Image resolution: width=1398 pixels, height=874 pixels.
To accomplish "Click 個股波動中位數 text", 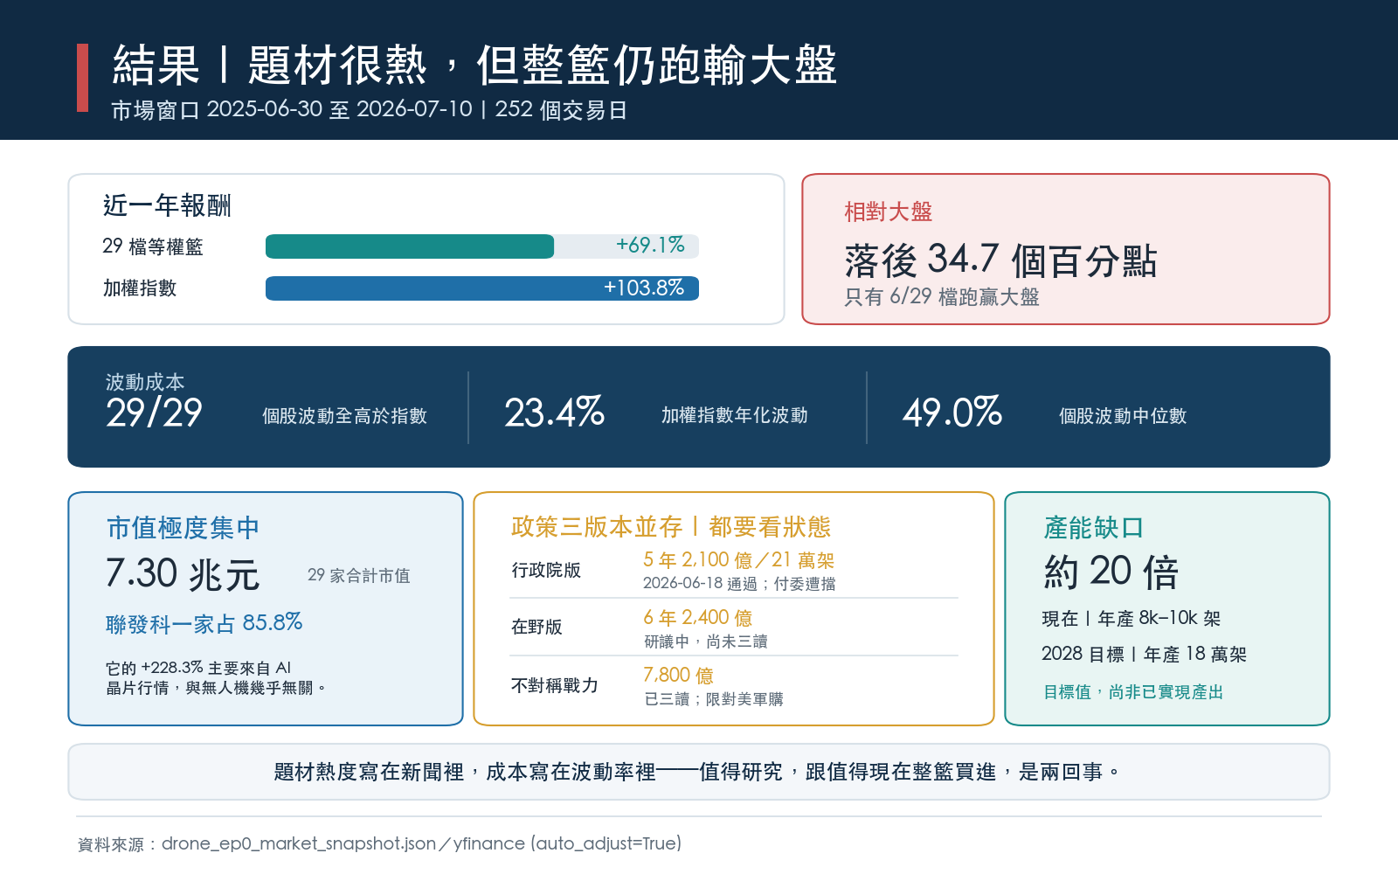I will (x=1123, y=416).
